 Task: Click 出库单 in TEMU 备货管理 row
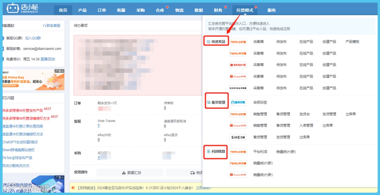pos(351,114)
